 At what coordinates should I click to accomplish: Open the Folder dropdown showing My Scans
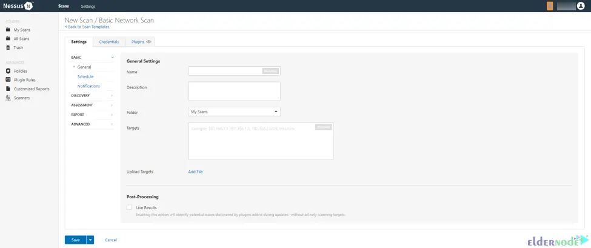[x=234, y=112]
